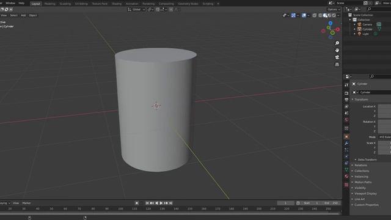
Task: Open the outliner display mode dropdown
Action: (349, 9)
